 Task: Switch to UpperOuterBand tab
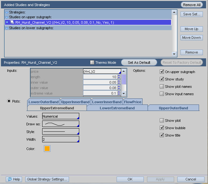[x=173, y=108]
